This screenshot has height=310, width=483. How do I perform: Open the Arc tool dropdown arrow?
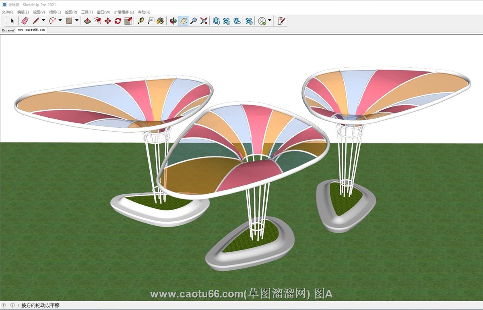pos(60,21)
